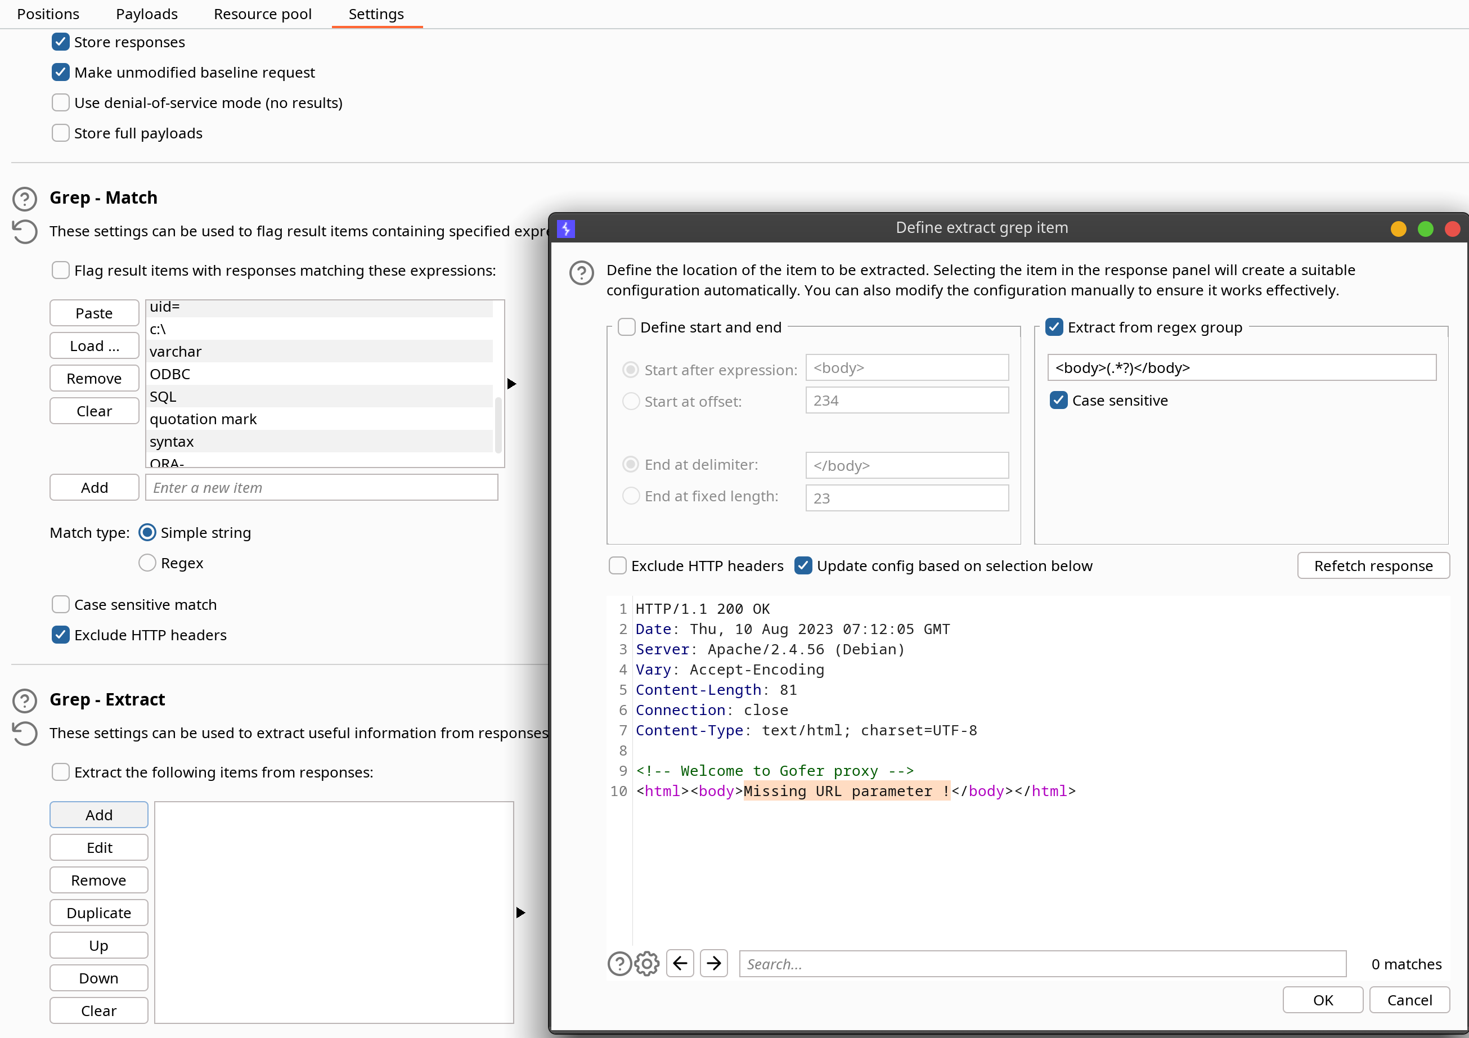The height and width of the screenshot is (1038, 1469).
Task: Click Add in Grep - Extract
Action: click(x=98, y=815)
